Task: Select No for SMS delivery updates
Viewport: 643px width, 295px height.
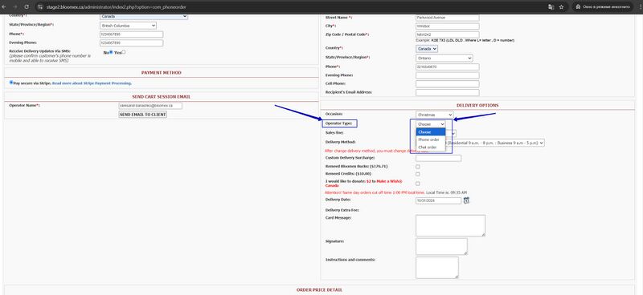Action: click(x=111, y=52)
